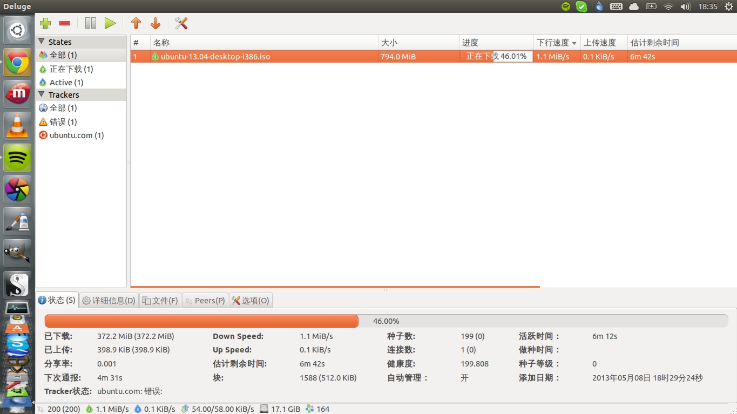This screenshot has height=414, width=737.
Task: Sort by 上传速度 column header
Action: tap(604, 43)
